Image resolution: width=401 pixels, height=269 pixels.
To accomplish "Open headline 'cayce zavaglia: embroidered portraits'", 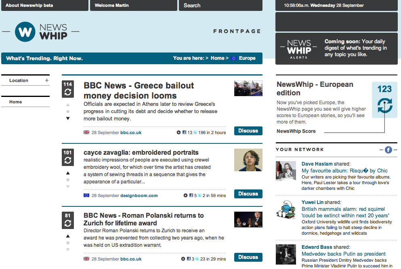I will [141, 152].
